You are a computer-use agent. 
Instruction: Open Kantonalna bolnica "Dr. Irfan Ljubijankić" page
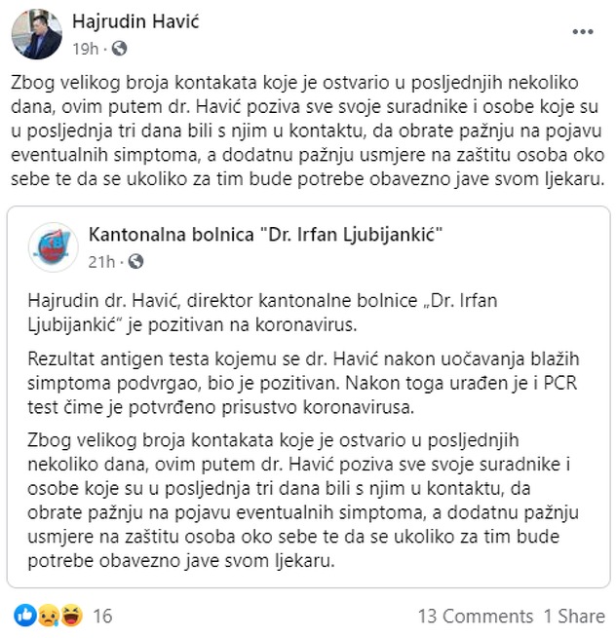coord(265,235)
